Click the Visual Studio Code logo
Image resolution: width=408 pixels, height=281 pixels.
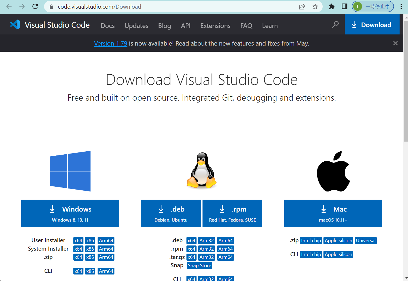pyautogui.click(x=15, y=24)
